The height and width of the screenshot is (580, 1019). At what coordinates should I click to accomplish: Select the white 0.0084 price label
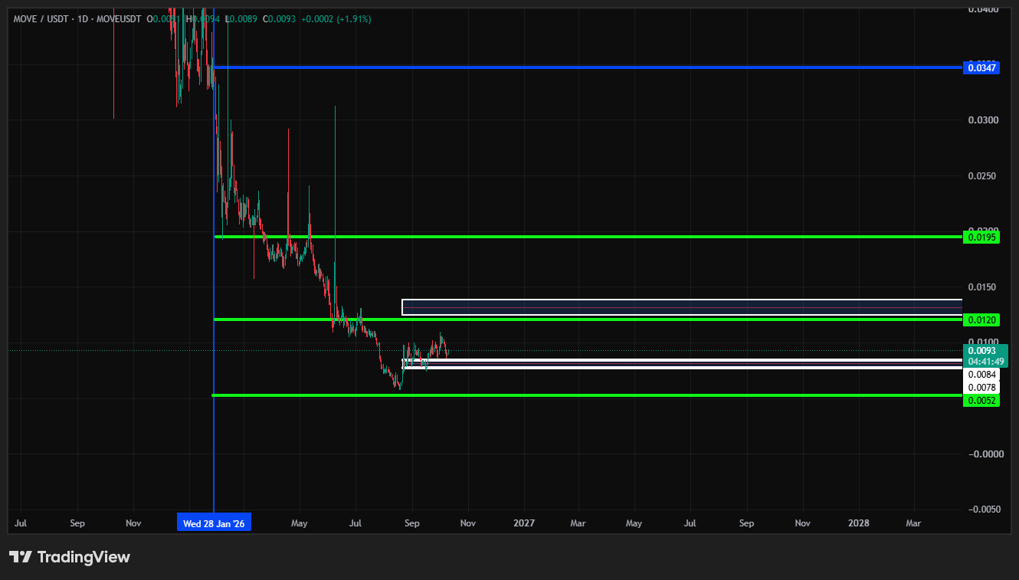[x=981, y=375]
